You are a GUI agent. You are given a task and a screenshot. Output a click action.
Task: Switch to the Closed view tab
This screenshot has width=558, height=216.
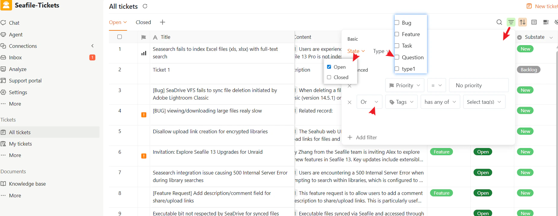coord(143,22)
